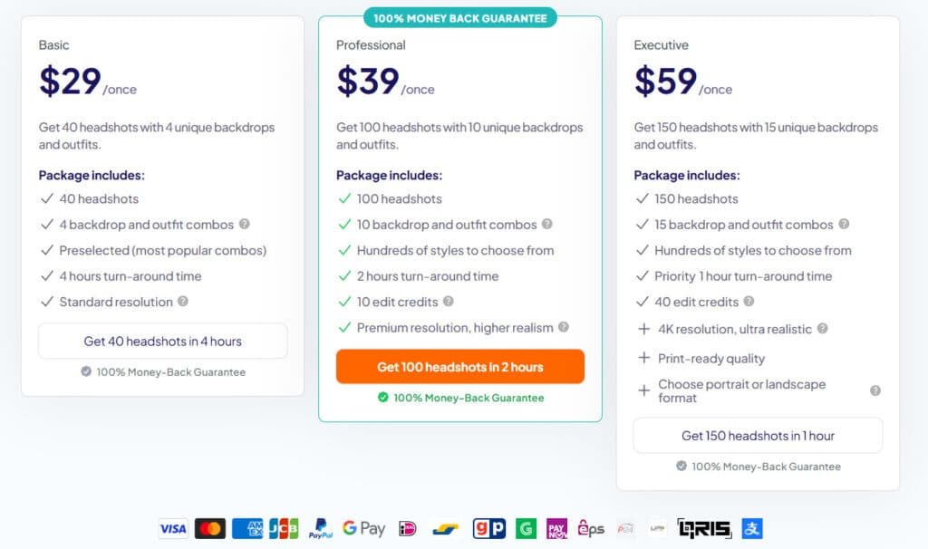The height and width of the screenshot is (549, 928).
Task: Click help icon for portrait or landscape format
Action: tap(875, 390)
